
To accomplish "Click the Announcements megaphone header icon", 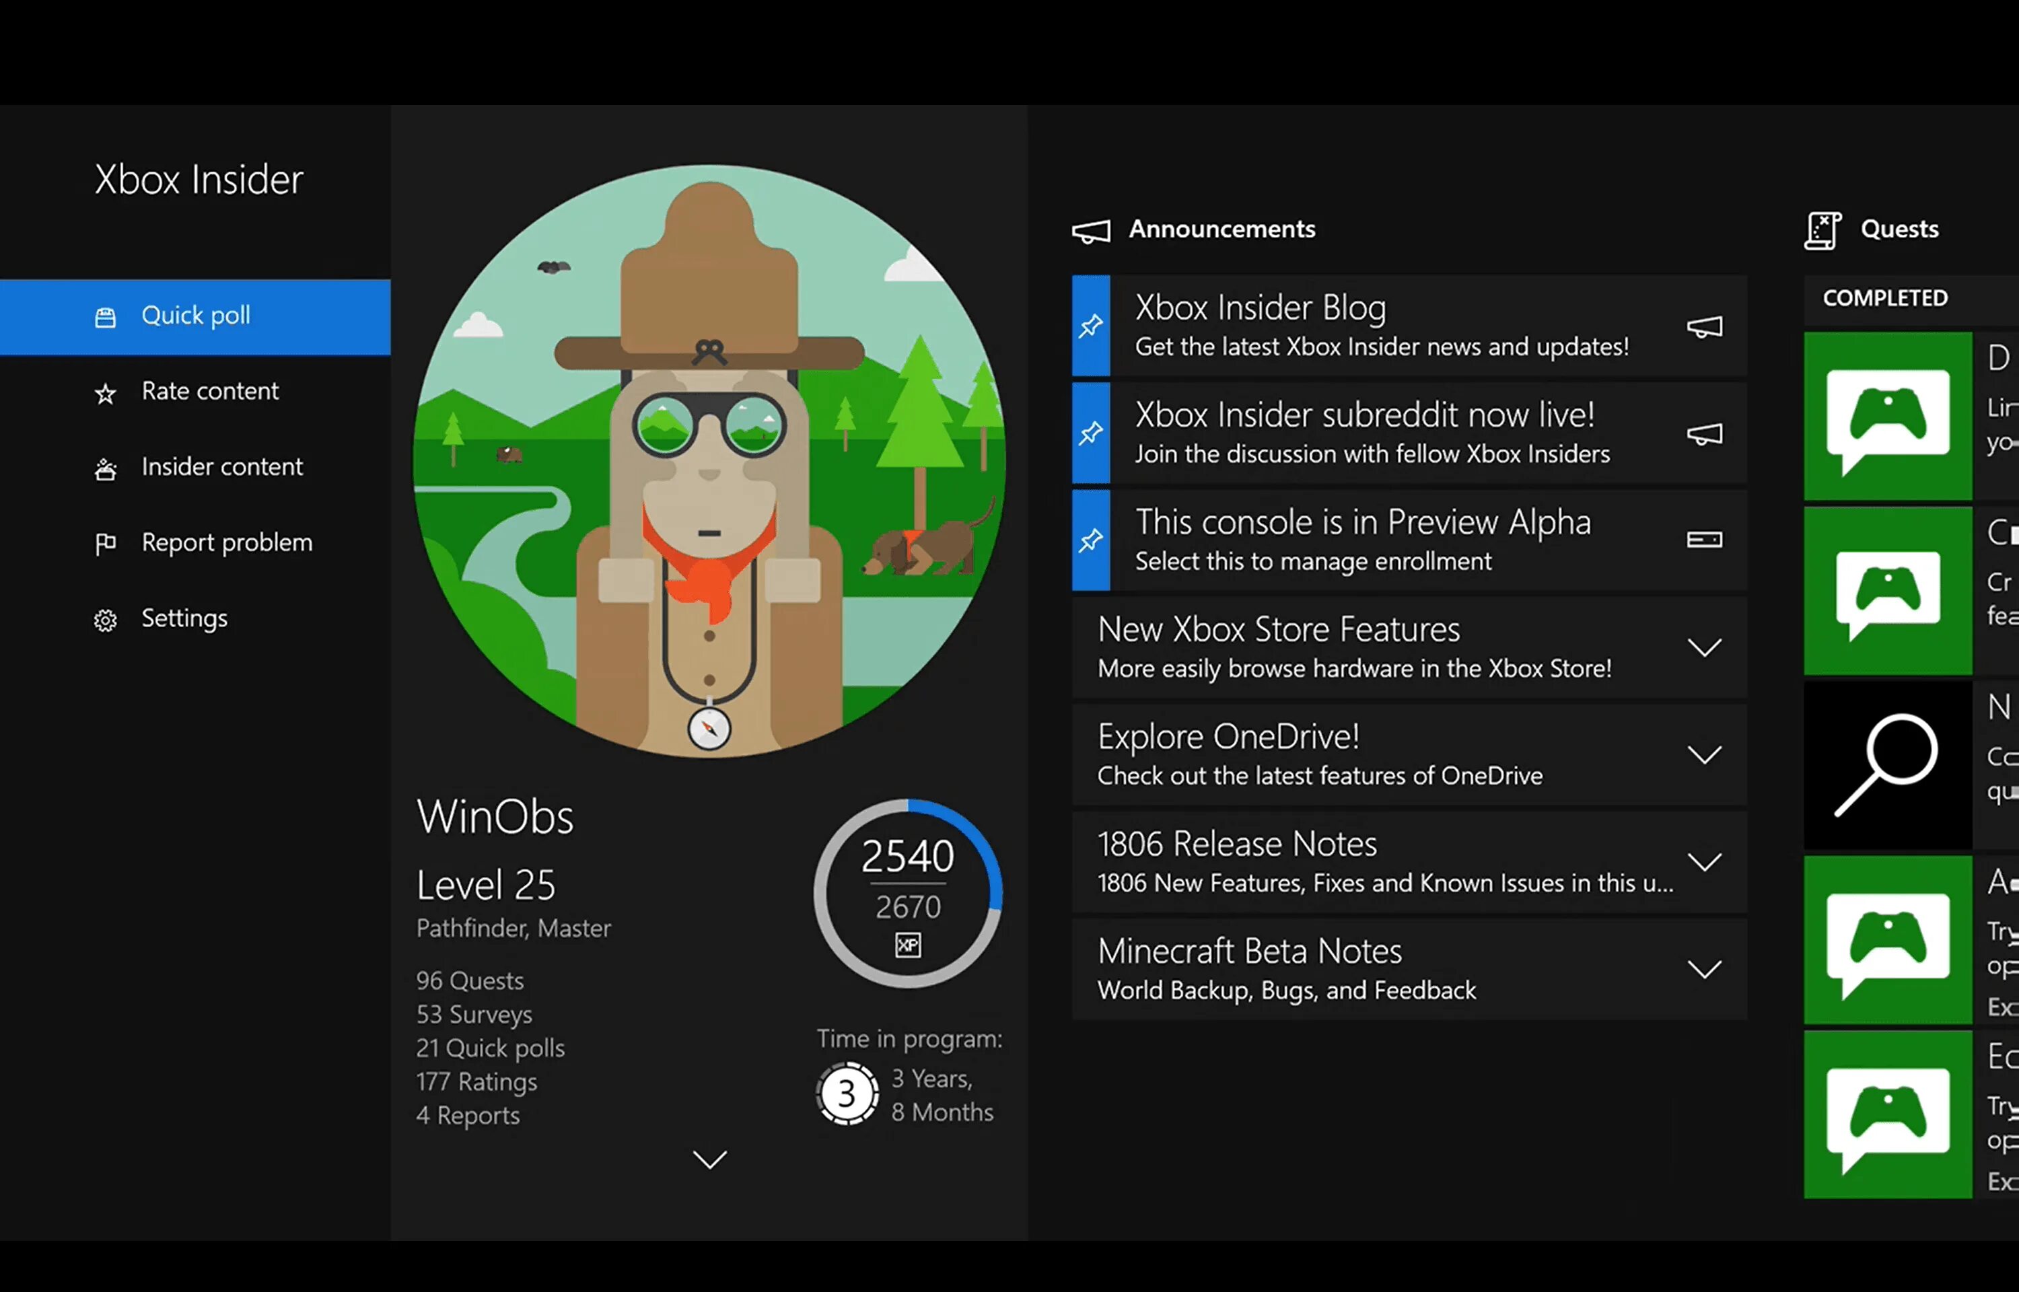I will [1090, 231].
